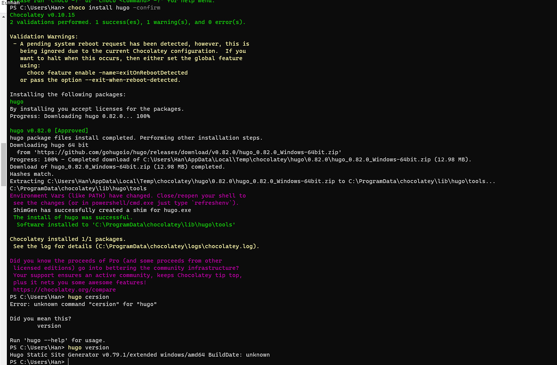Viewport: 557px width, 365px height.
Task: Click 'ShimGen has successfully created a shim' line
Action: pyautogui.click(x=102, y=210)
